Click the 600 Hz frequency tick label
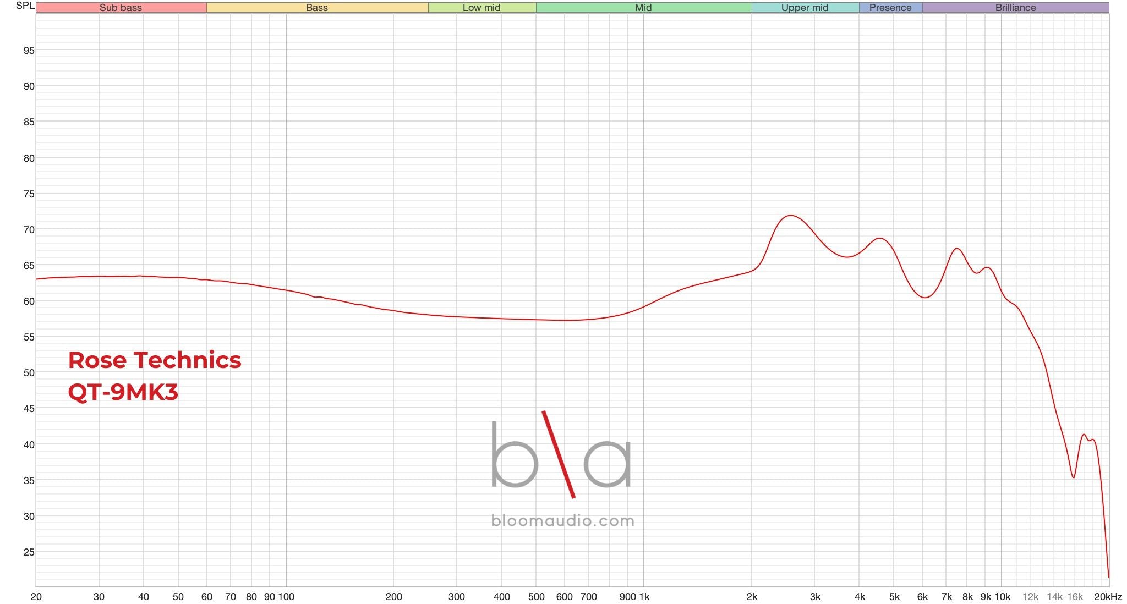Screen dimensions: 1127x604 click(565, 597)
